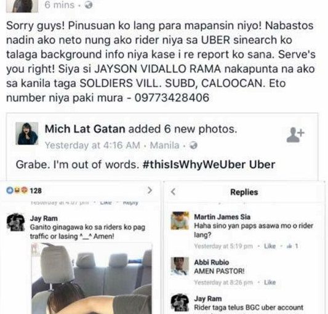Click the Jay Ram name in left comment

(44, 219)
